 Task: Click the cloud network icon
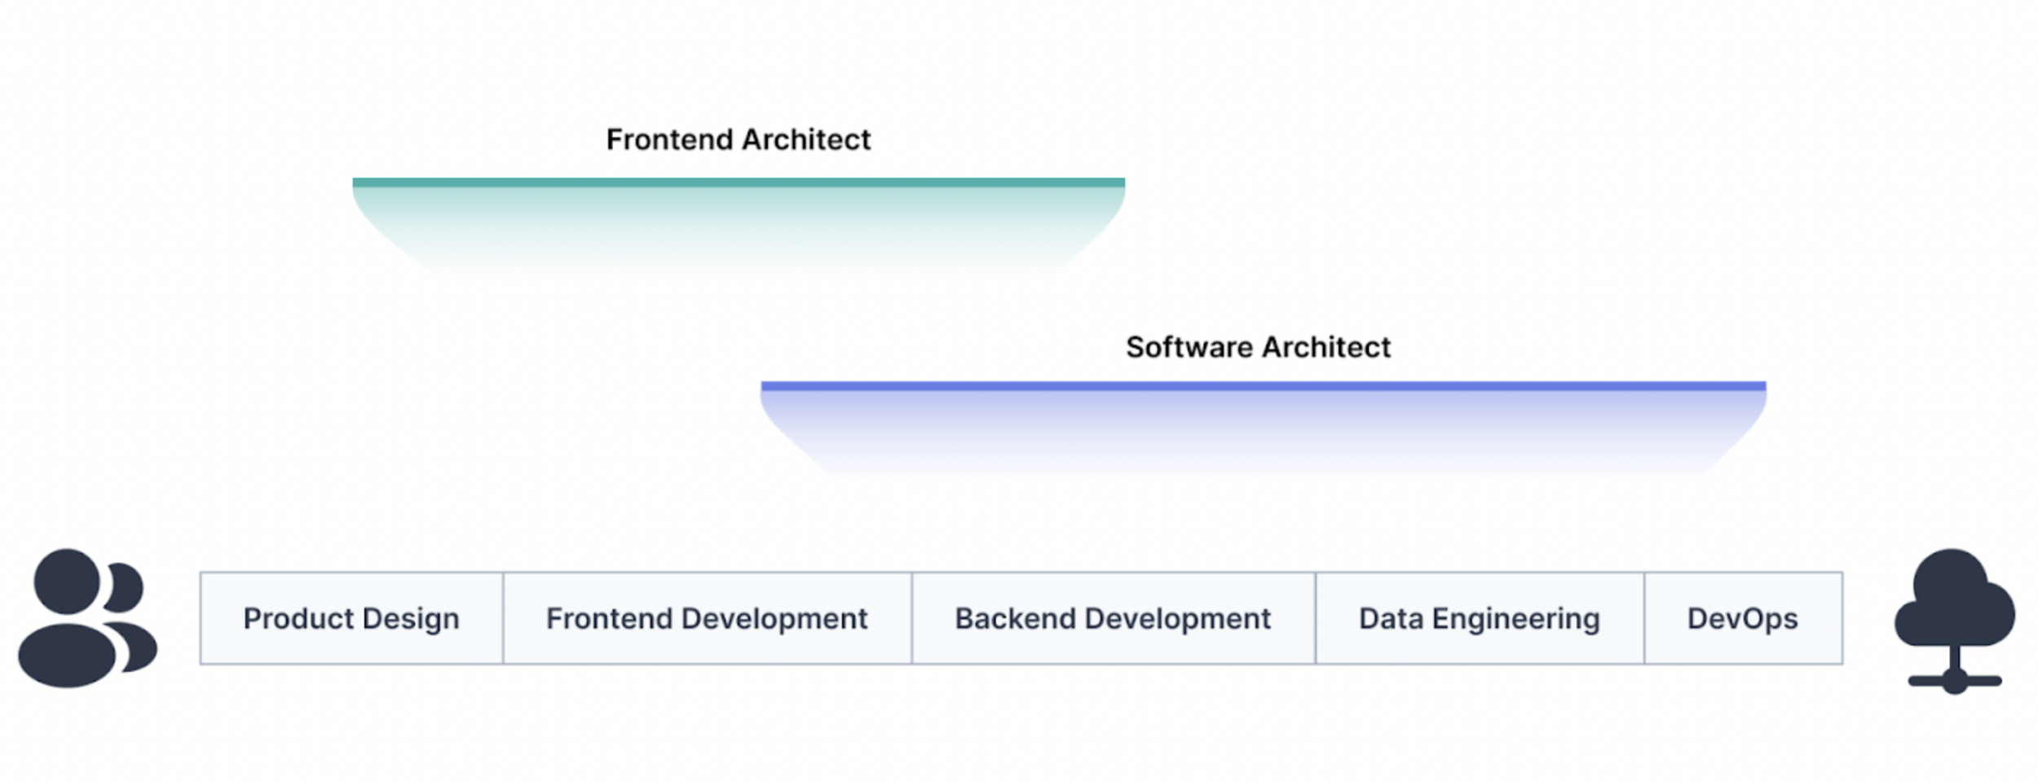pos(1954,621)
